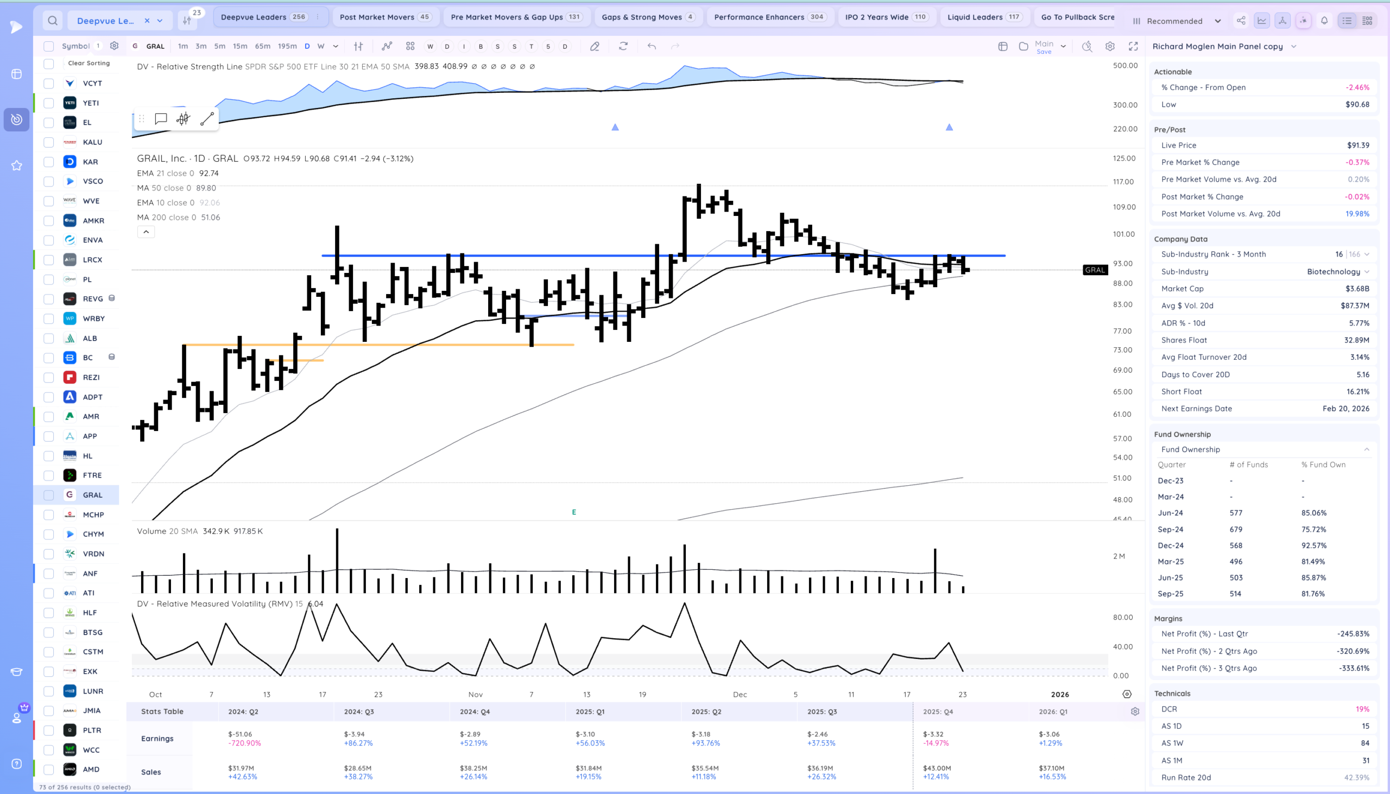Open the share icon in top bar
This screenshot has height=794, width=1390.
click(x=1241, y=21)
